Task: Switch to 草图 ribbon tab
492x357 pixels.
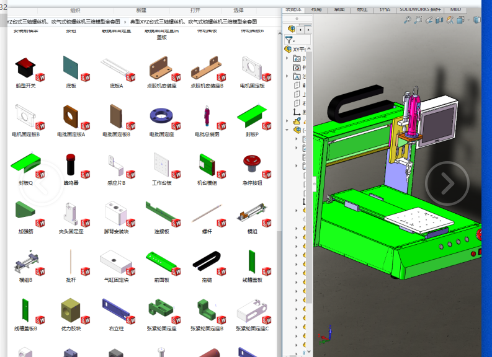Action: point(339,9)
